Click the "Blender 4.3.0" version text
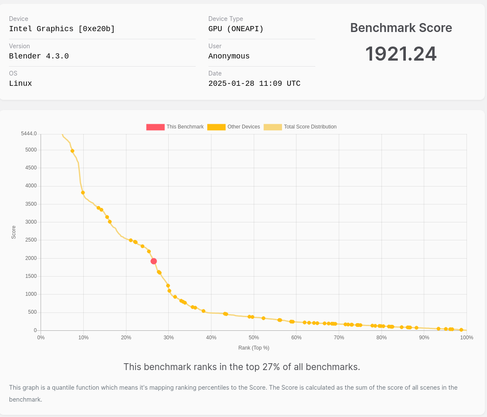487x417 pixels. [39, 56]
